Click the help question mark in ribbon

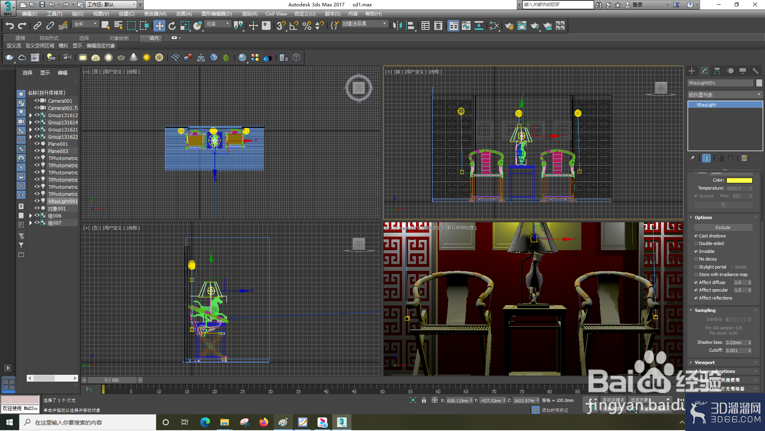coord(296,58)
